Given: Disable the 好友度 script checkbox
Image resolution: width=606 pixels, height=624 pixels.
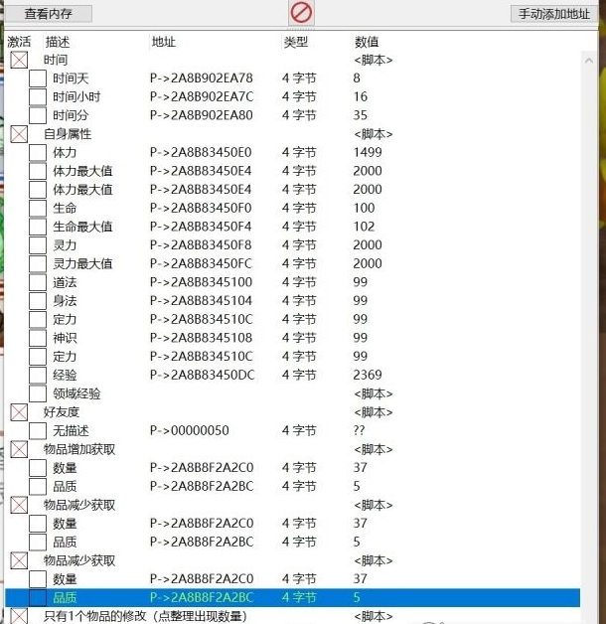Looking at the screenshot, I should pos(19,412).
